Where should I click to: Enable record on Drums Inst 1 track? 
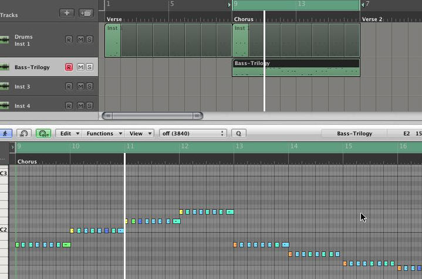pos(69,39)
